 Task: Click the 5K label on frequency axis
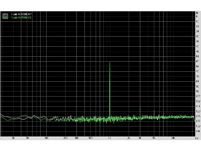154,138
